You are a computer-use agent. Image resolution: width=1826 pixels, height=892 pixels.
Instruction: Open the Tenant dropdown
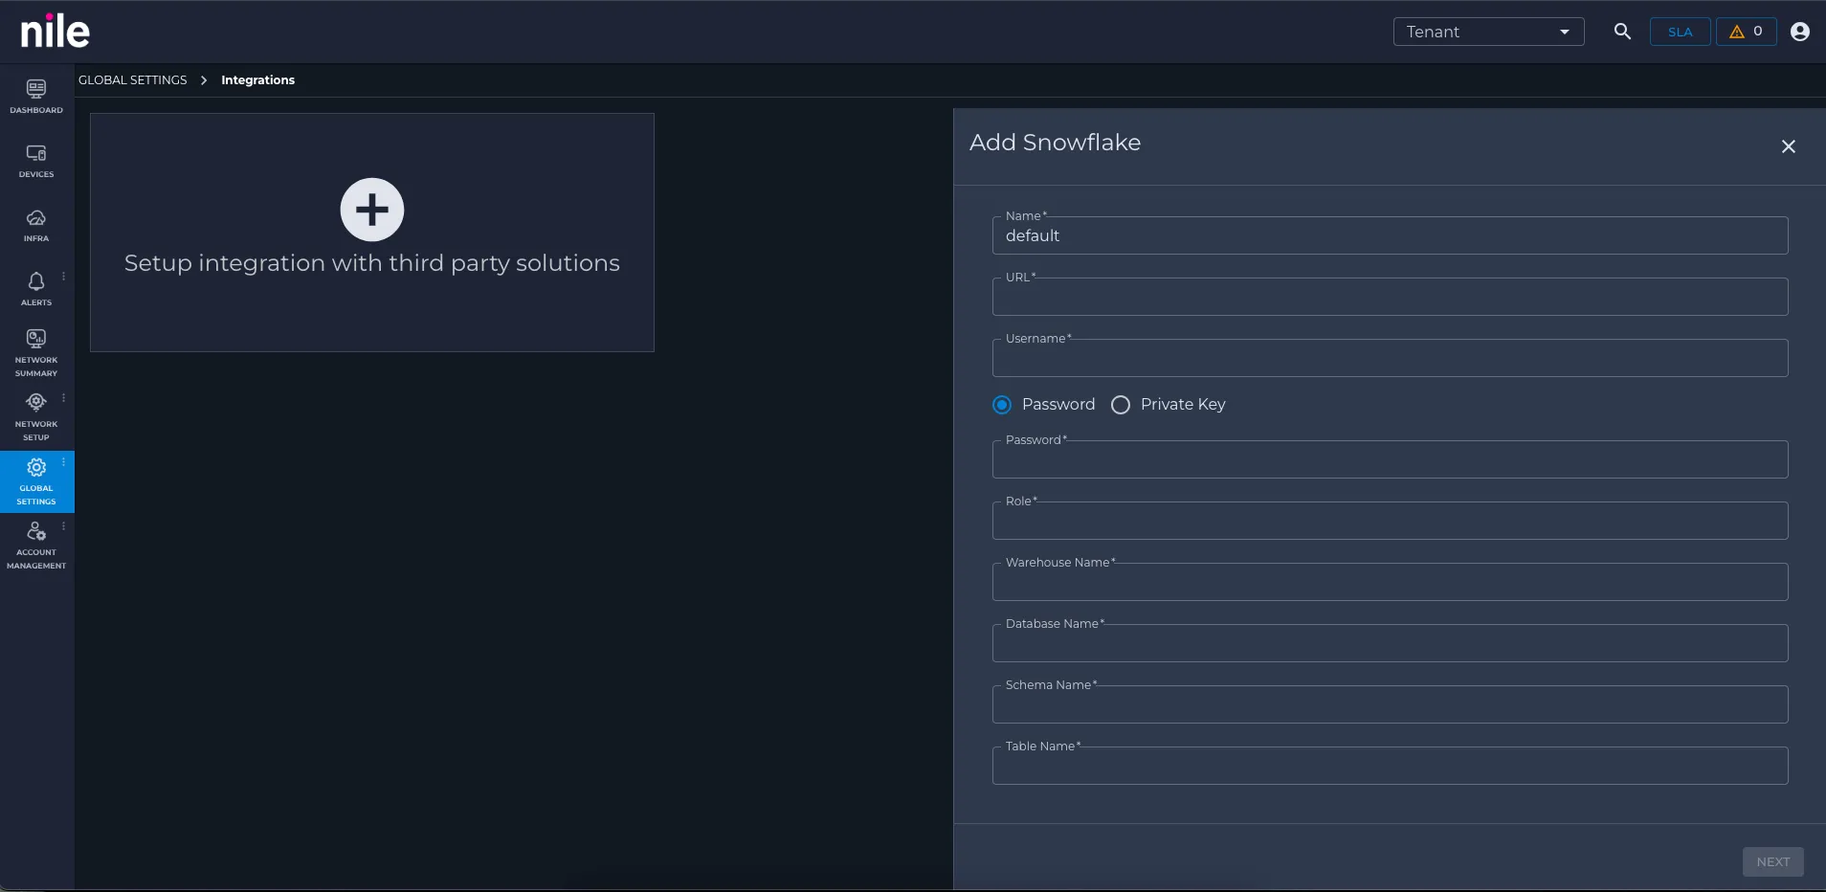pos(1488,32)
